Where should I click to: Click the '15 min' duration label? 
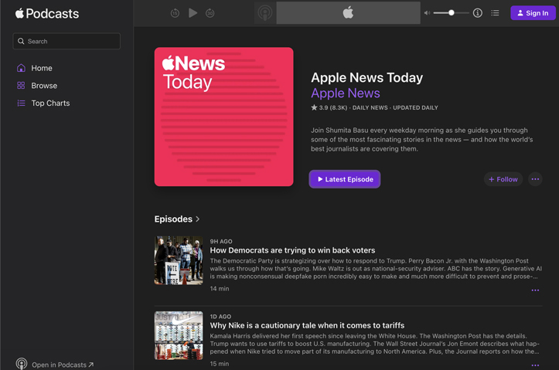click(x=220, y=364)
